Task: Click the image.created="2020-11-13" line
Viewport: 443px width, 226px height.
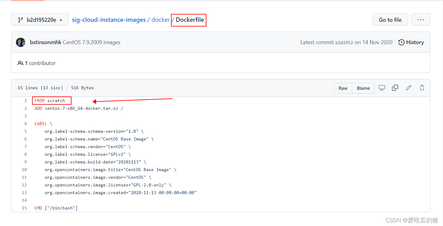Action: click(121, 193)
